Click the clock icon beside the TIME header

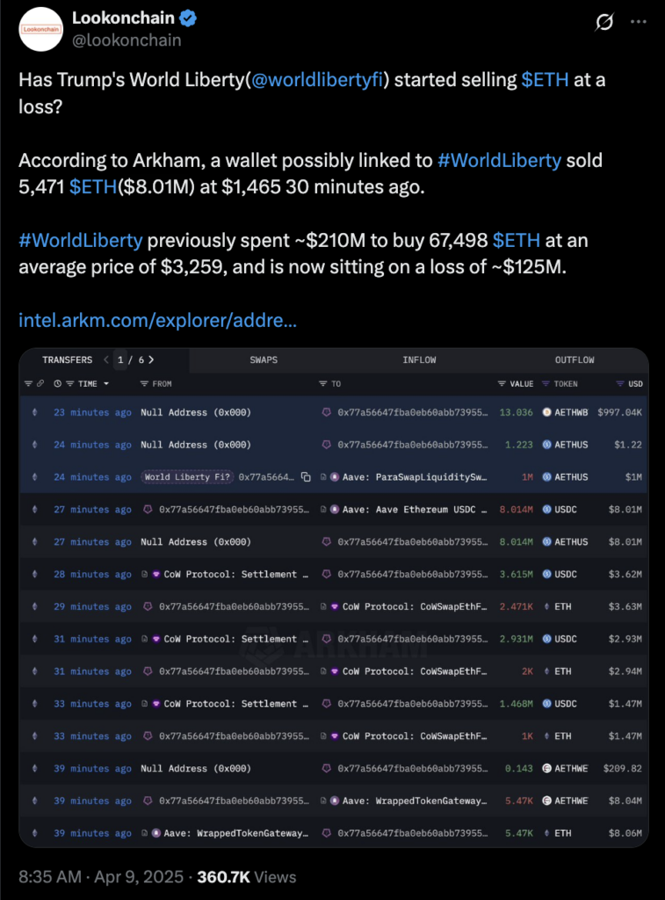click(57, 384)
